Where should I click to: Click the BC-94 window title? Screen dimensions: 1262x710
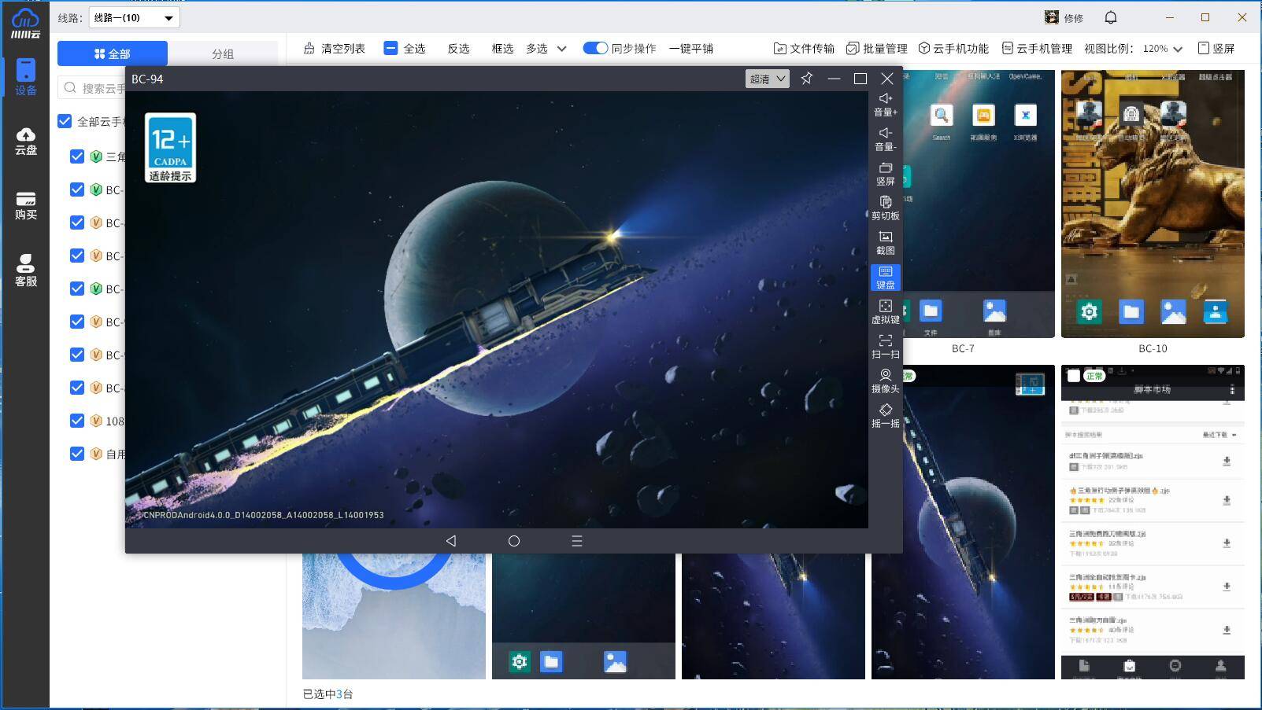148,79
